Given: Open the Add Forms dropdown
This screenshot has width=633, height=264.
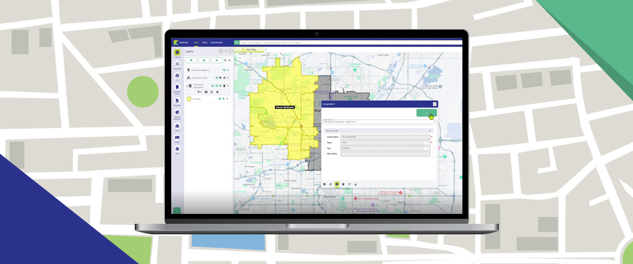Looking at the screenshot, I should pos(380,122).
